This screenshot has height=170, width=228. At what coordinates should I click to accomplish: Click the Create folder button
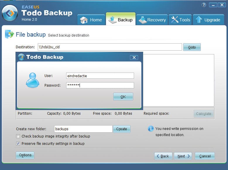coord(121,129)
